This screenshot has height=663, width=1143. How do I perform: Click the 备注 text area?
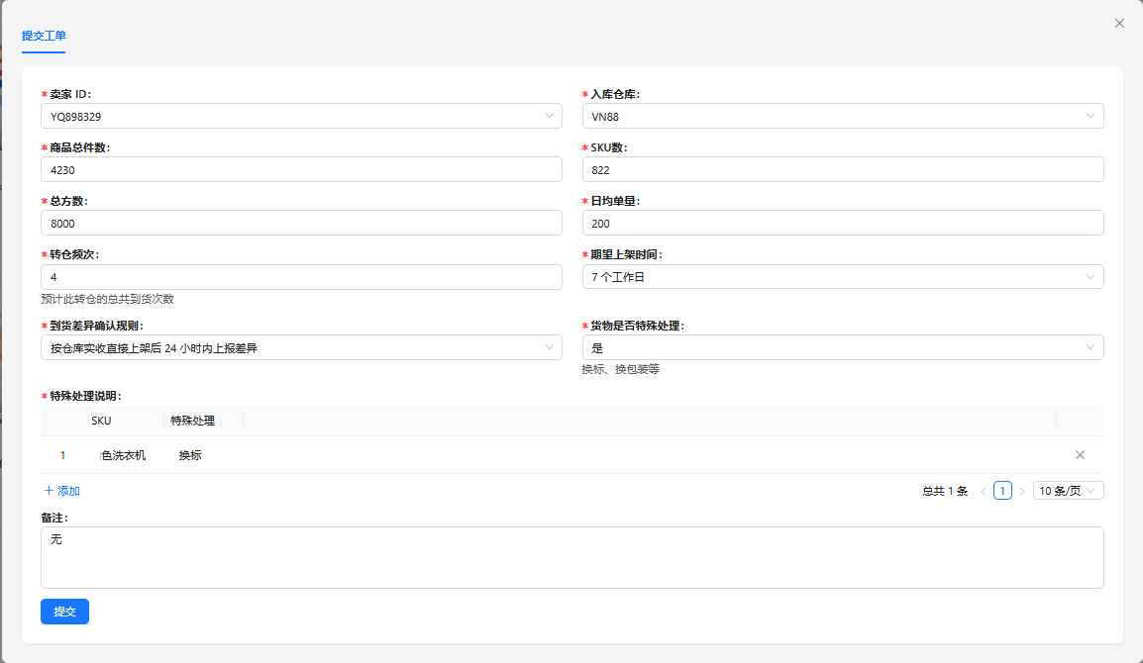[x=571, y=557]
